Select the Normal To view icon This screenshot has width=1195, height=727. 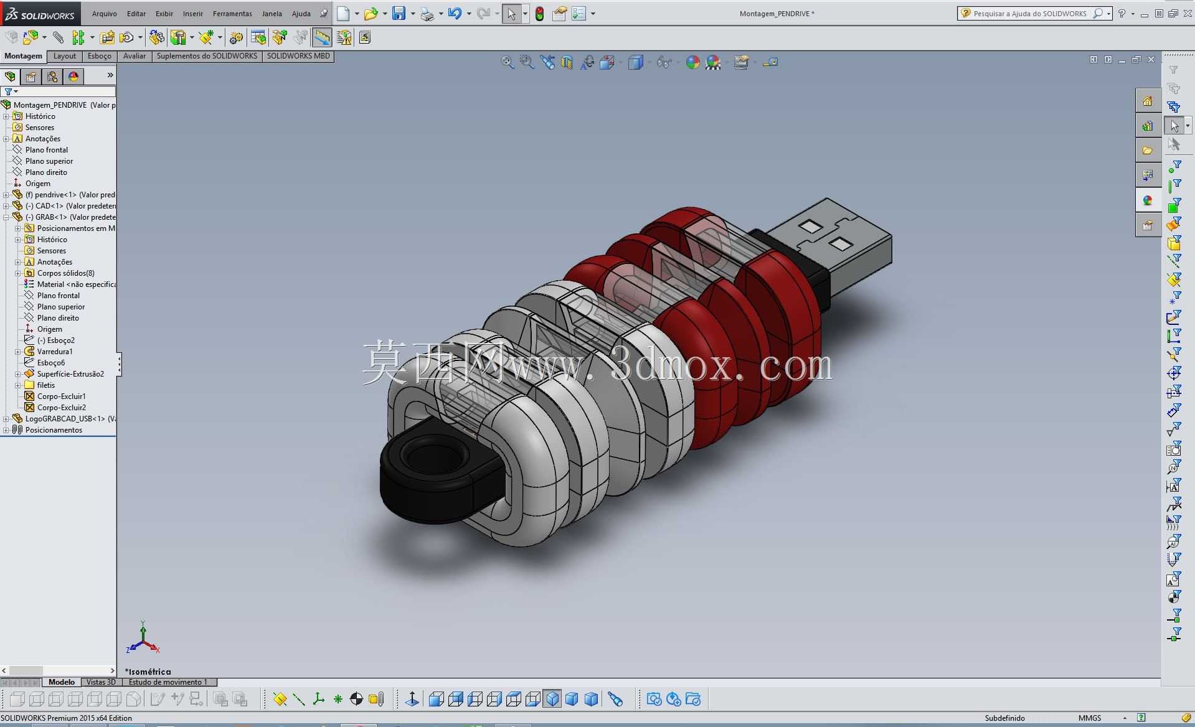pyautogui.click(x=412, y=699)
